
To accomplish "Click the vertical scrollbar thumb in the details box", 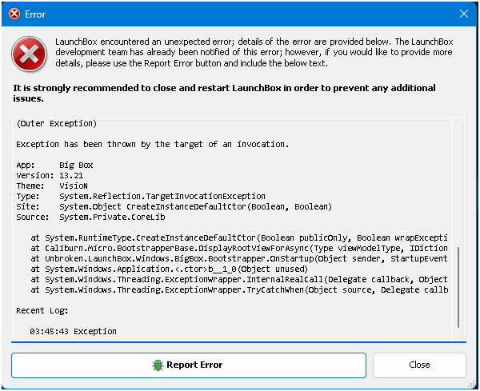I will tap(458, 287).
